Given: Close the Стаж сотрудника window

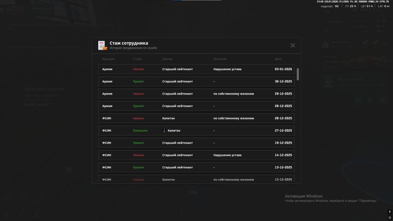Looking at the screenshot, I should click(293, 45).
